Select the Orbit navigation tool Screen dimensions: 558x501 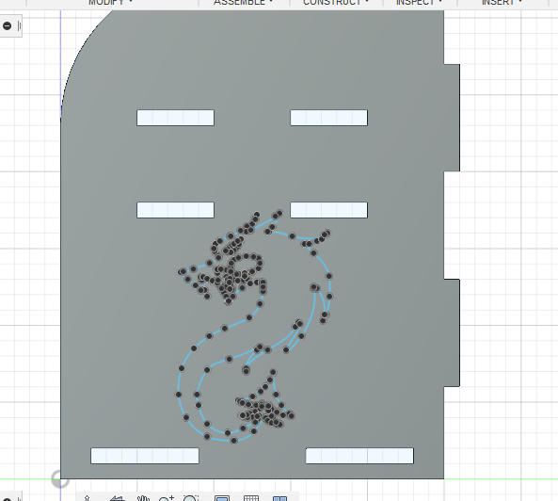tap(88, 498)
